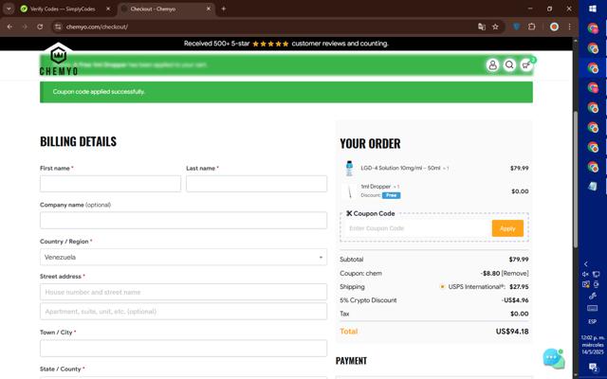The width and height of the screenshot is (607, 379).
Task: Click the Subtotal $79.99 value
Action: coord(519,260)
